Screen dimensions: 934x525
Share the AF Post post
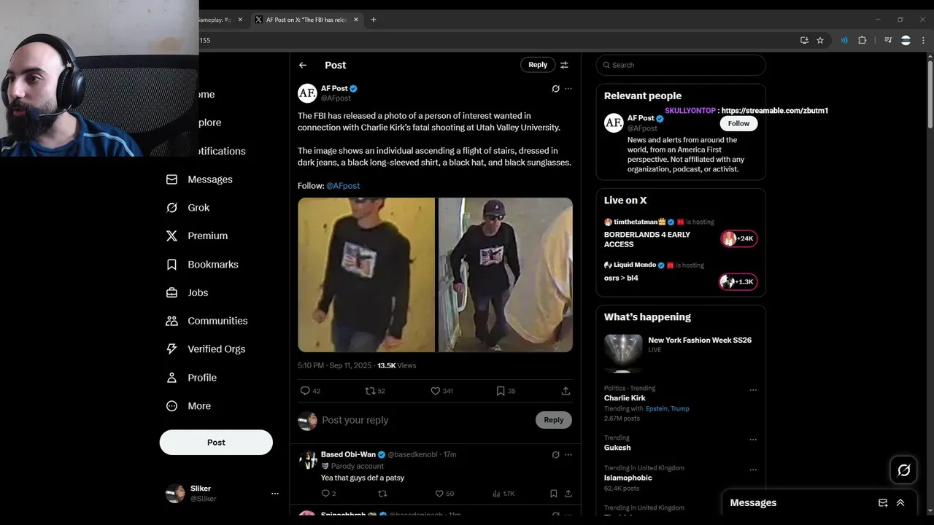(566, 391)
